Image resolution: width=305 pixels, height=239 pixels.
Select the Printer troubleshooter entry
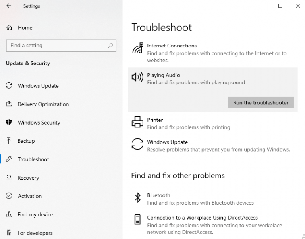coord(155,120)
